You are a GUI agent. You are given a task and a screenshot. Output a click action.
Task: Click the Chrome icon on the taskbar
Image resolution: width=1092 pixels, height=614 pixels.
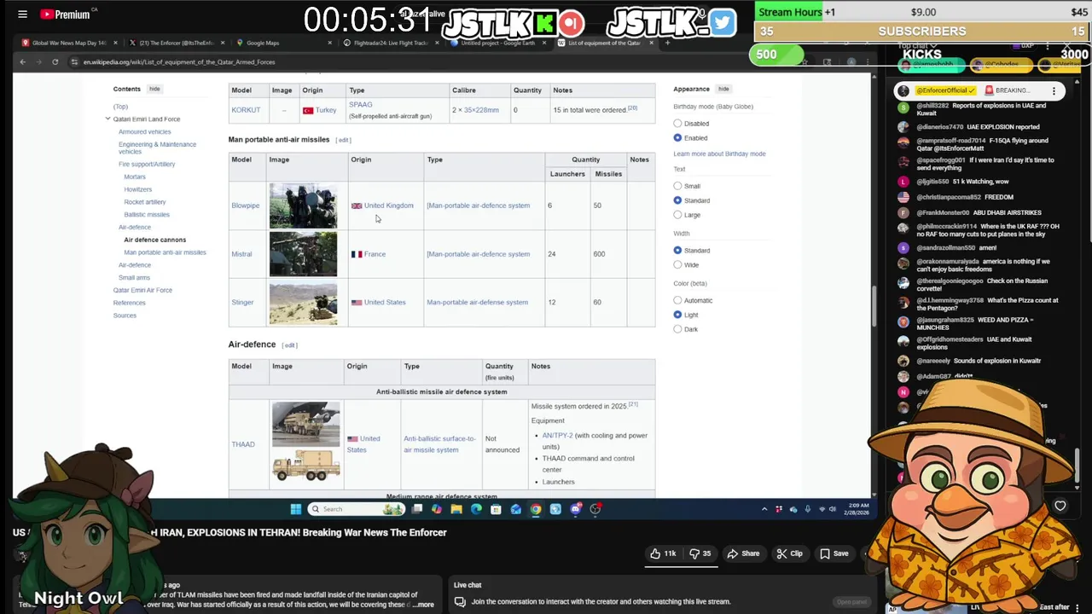click(x=535, y=509)
